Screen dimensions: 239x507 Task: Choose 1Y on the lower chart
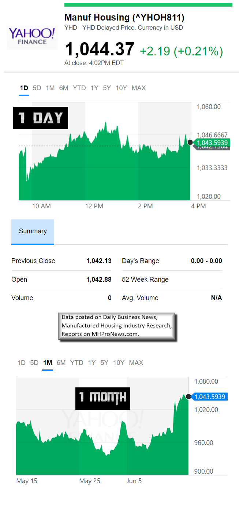click(92, 363)
